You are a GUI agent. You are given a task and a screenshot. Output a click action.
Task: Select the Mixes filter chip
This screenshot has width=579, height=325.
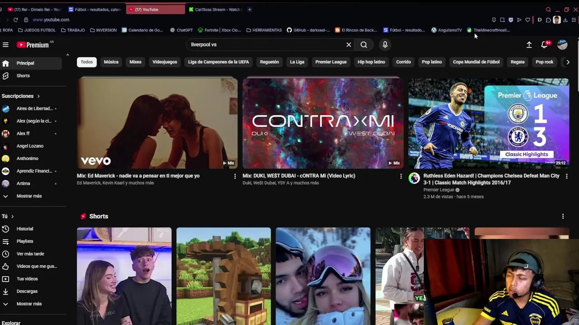pos(135,62)
